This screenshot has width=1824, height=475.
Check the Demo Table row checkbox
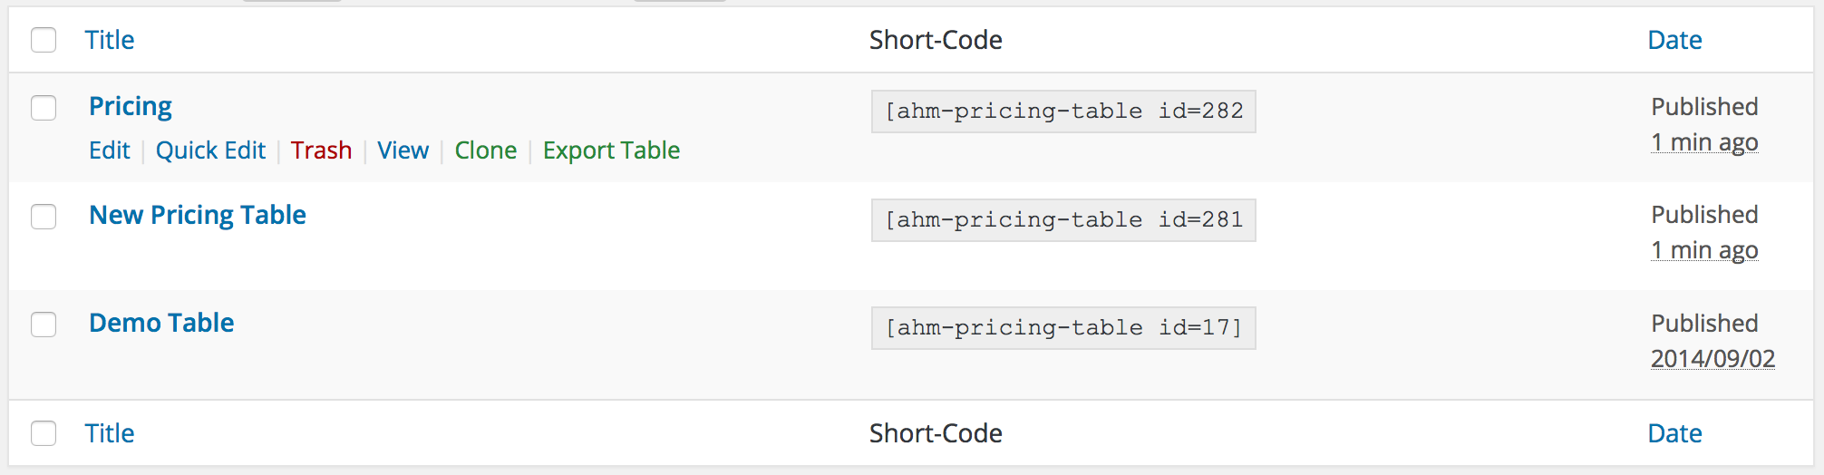(44, 325)
